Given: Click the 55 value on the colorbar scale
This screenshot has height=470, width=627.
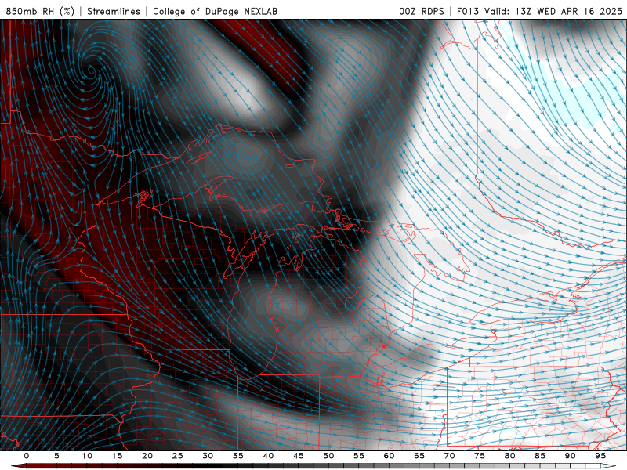Looking at the screenshot, I should (359, 456).
